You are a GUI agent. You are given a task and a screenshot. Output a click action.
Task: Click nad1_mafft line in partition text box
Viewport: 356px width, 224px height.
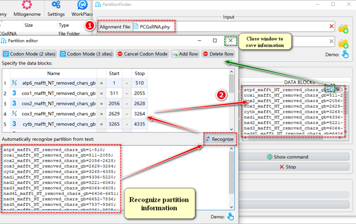coord(59,177)
